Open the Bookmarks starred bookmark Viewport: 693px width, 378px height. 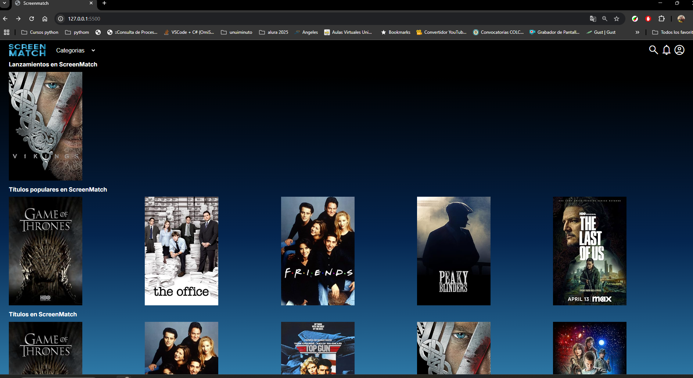point(396,32)
